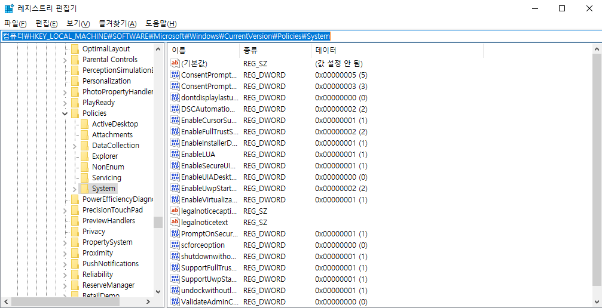
Task: Click the PromptOnSecur... DWORD icon
Action: tap(175, 233)
